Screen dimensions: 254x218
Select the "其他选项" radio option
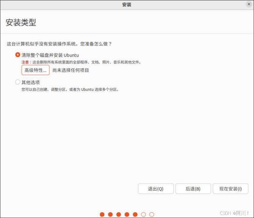point(18,82)
